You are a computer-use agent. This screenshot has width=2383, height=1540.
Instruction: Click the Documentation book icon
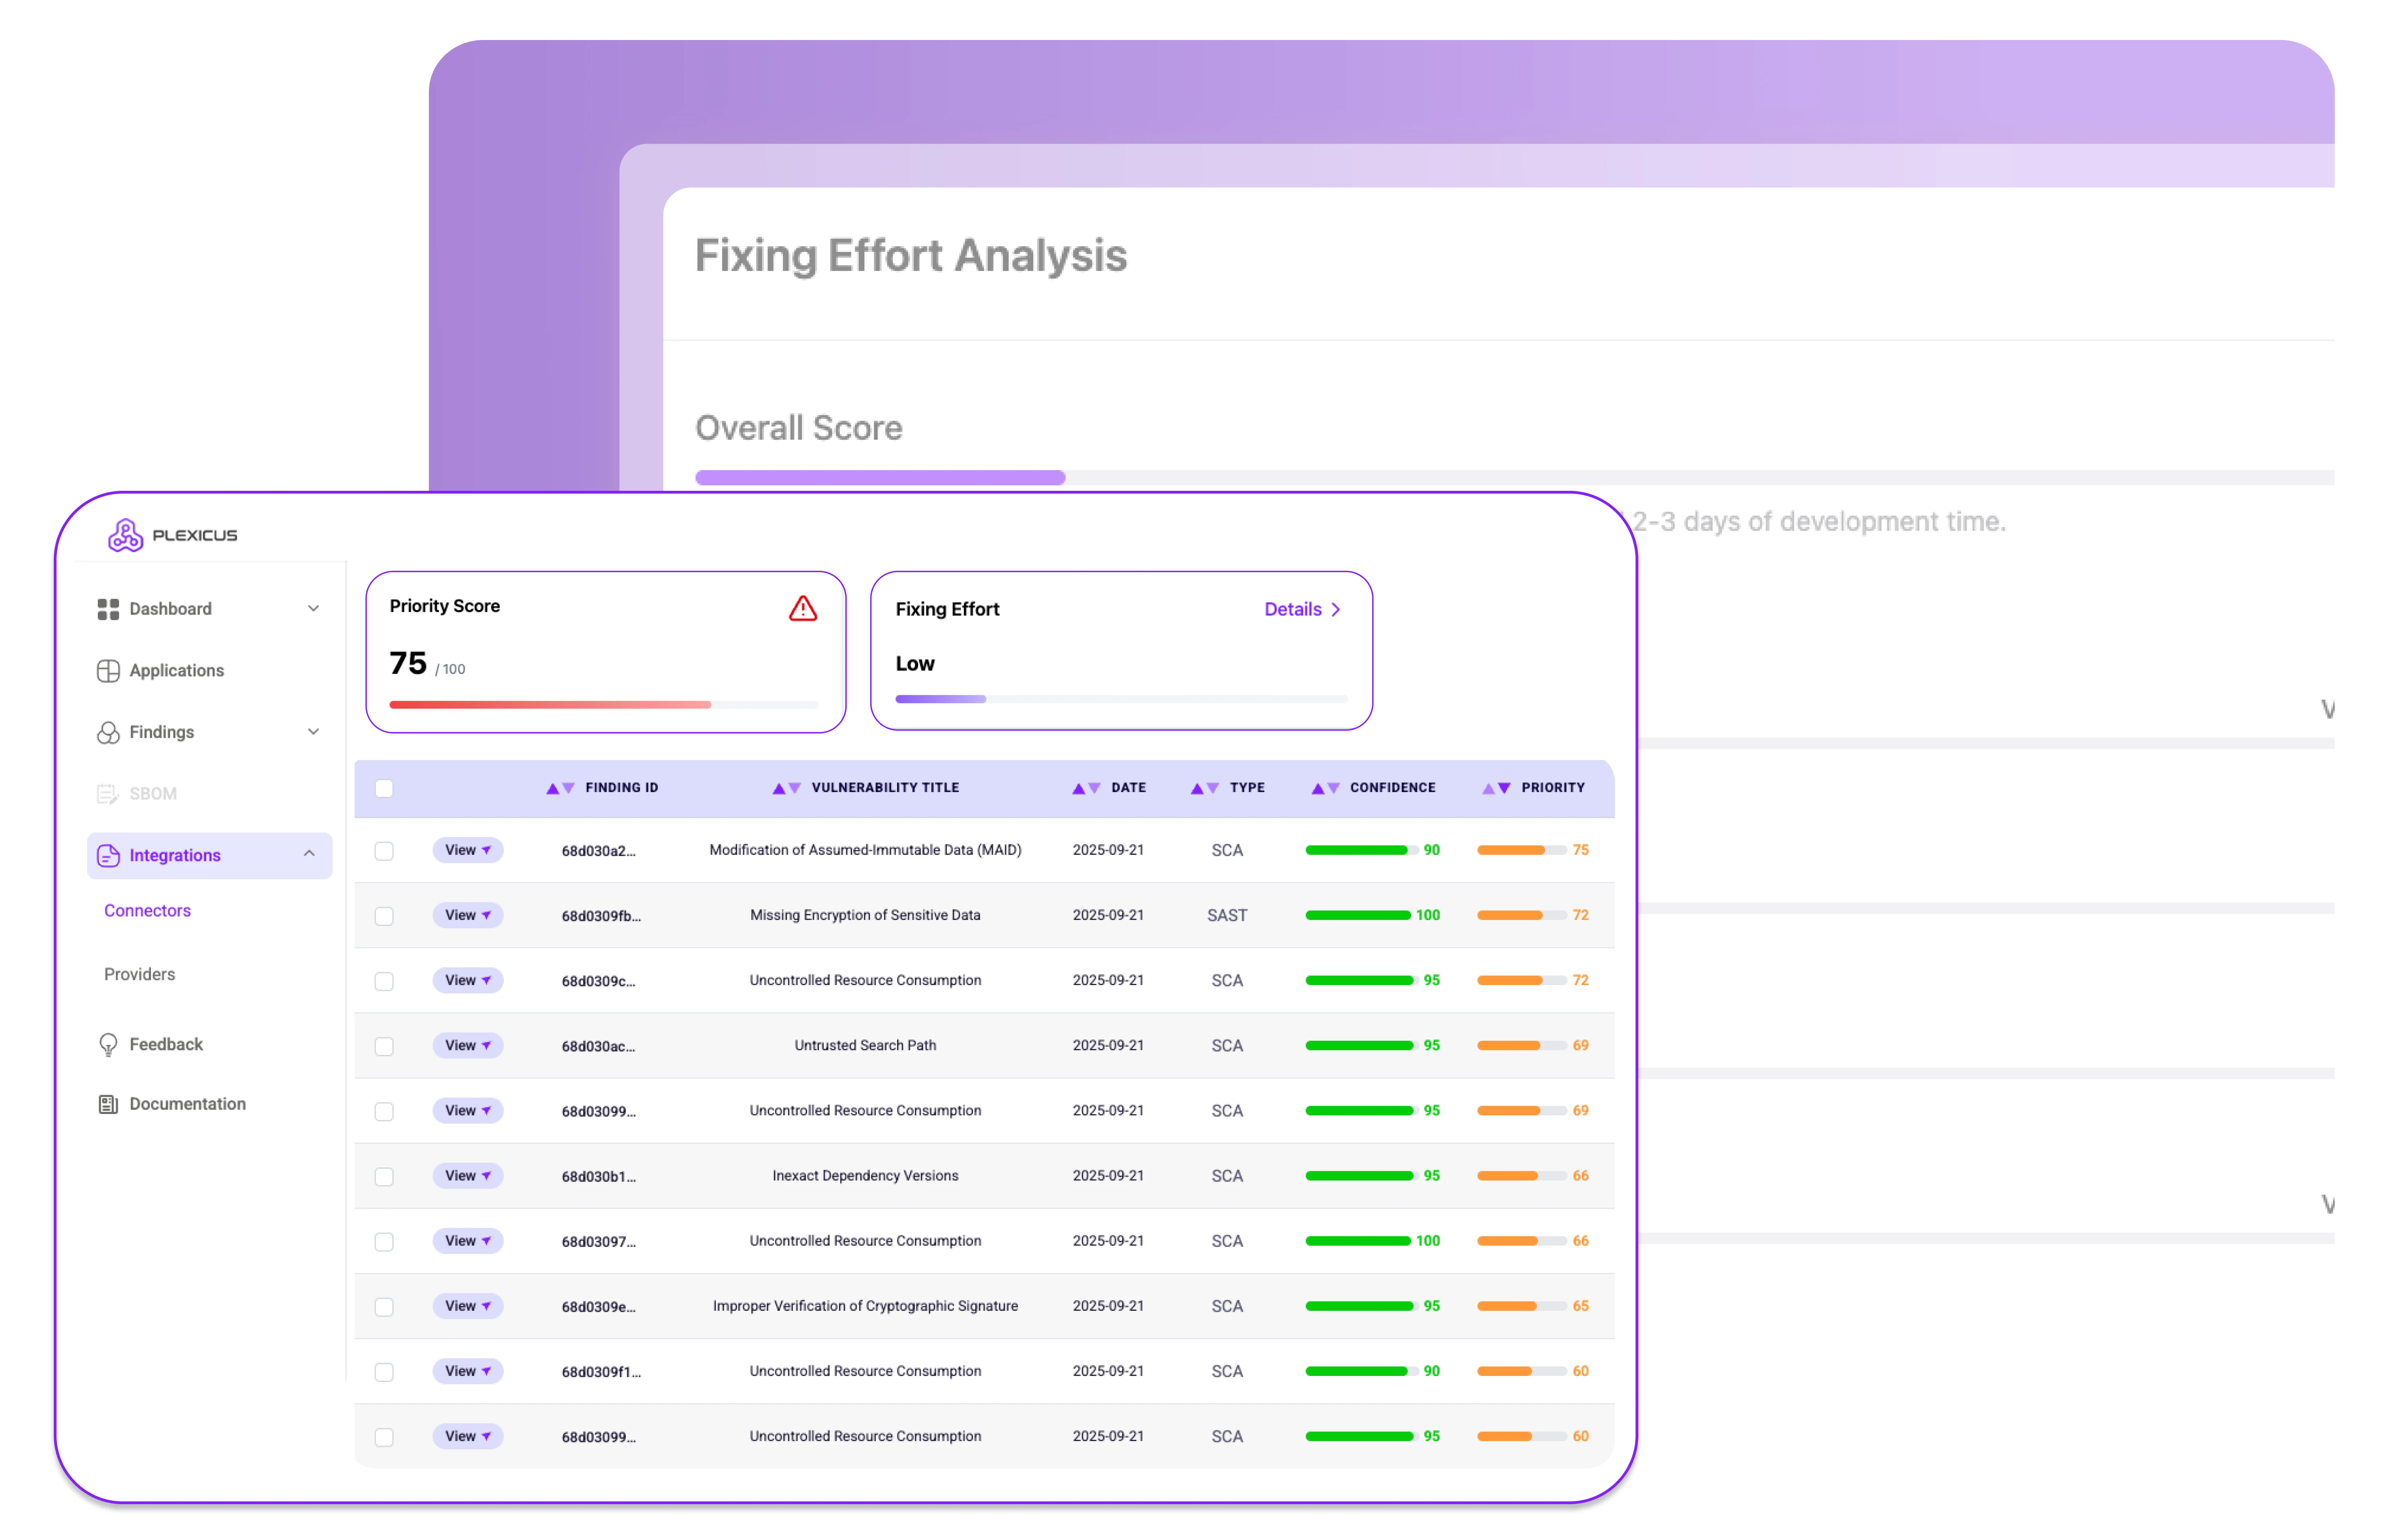pos(108,1104)
